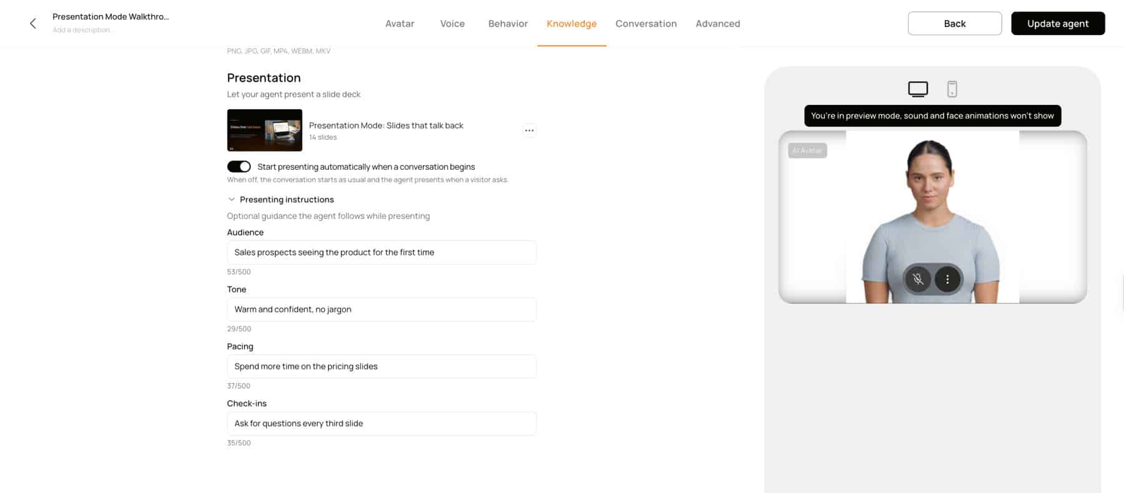Click the avatar preview image
The width and height of the screenshot is (1124, 493).
932,217
